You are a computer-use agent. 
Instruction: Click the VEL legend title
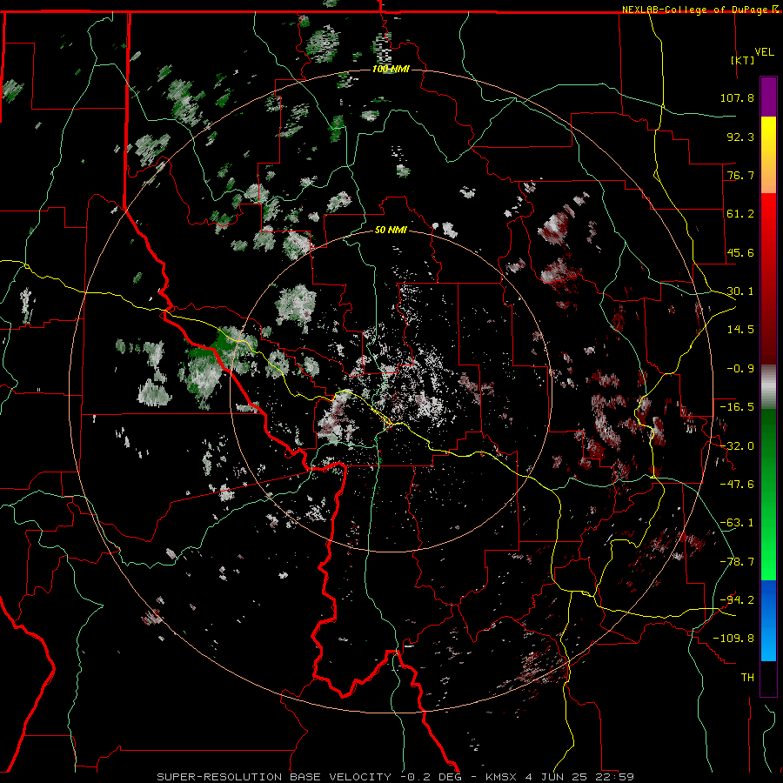point(764,51)
